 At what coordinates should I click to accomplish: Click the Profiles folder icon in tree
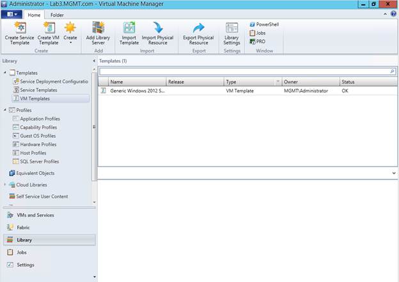(12, 110)
